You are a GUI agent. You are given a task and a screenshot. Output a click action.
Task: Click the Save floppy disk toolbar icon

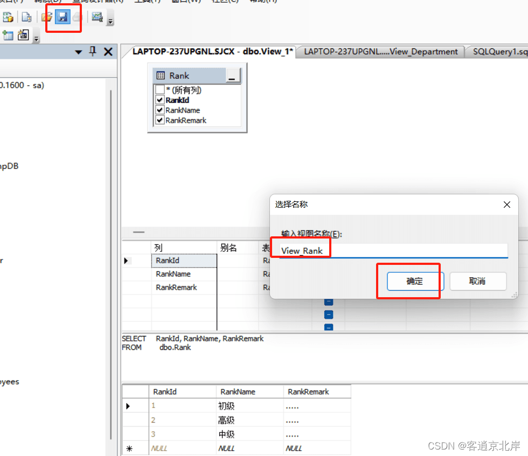pyautogui.click(x=62, y=17)
